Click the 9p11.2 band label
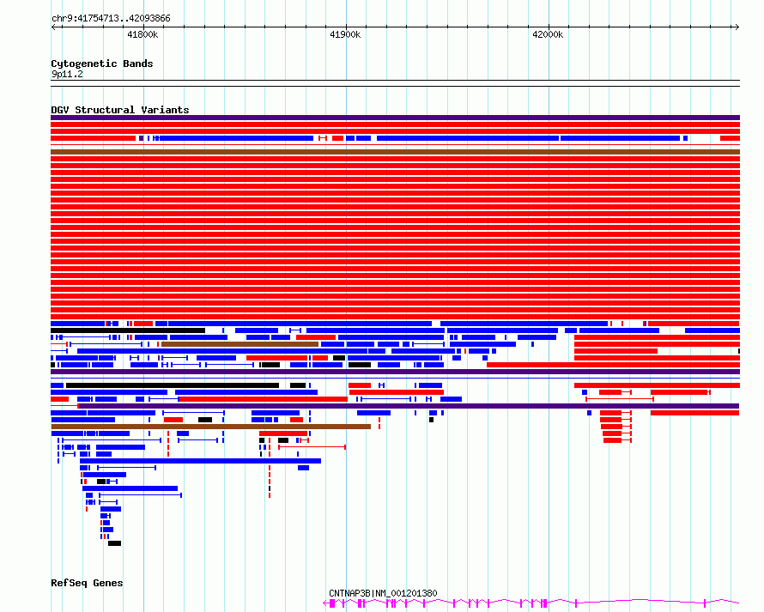Screen dimensions: 764x612 tap(67, 74)
